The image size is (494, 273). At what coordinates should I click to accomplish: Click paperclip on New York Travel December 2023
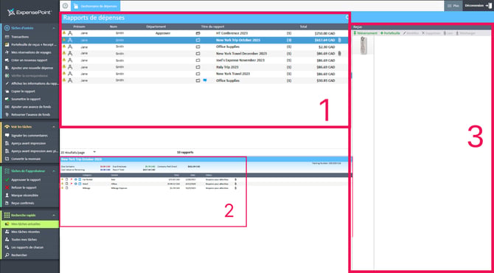pos(340,54)
